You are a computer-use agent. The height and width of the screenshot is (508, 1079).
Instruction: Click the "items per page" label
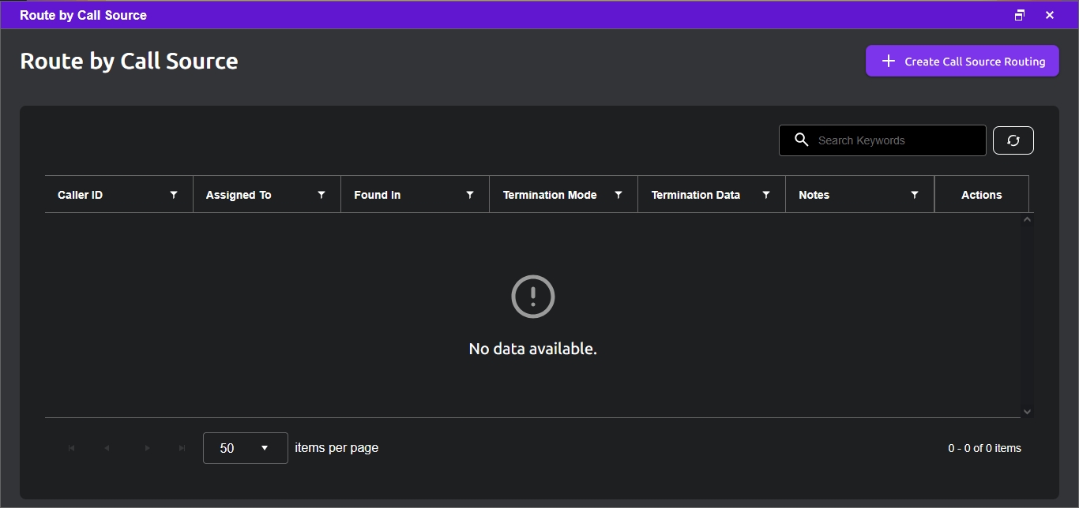(x=336, y=447)
